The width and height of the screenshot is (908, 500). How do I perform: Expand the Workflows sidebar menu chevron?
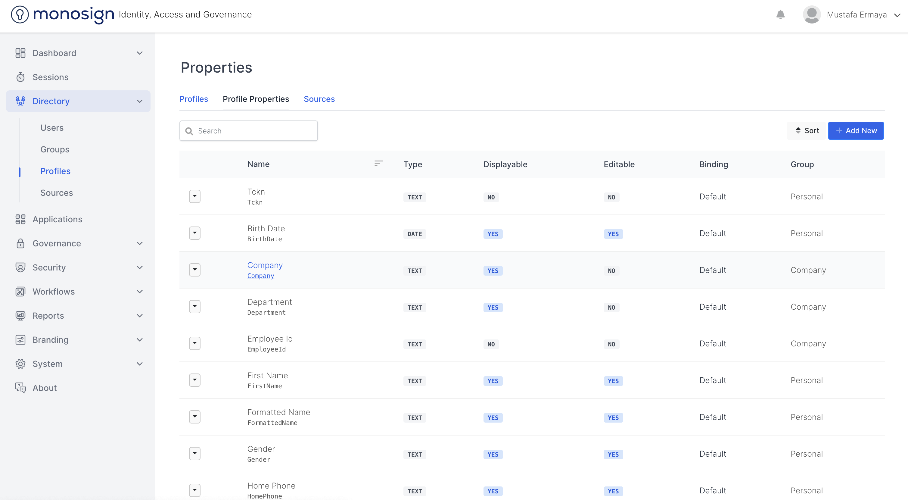(x=140, y=292)
